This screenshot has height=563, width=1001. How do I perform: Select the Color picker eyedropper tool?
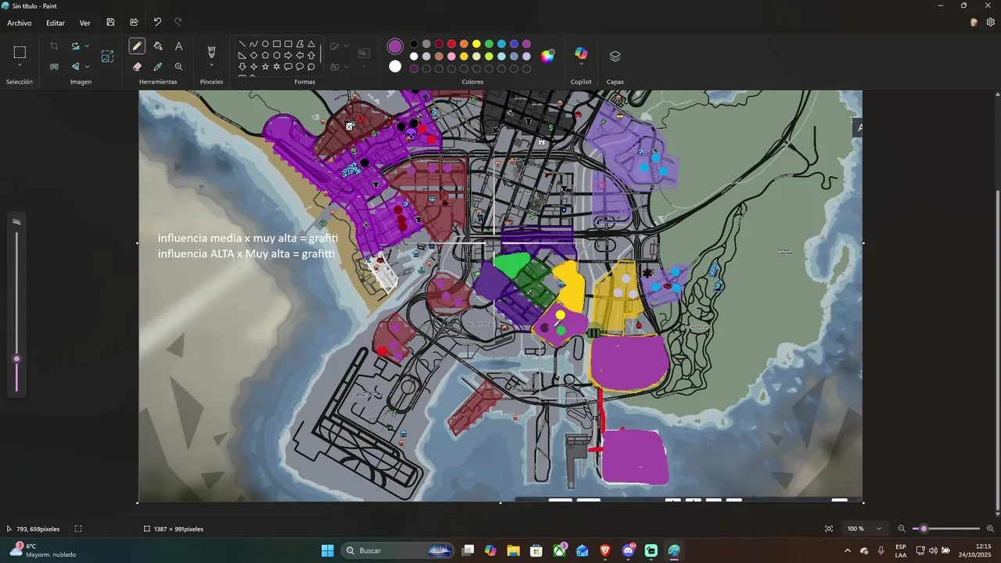click(158, 66)
